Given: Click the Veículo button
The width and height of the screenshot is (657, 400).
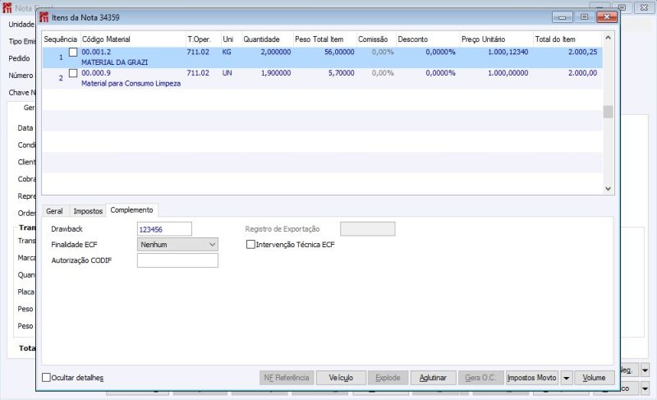Looking at the screenshot, I should [341, 377].
